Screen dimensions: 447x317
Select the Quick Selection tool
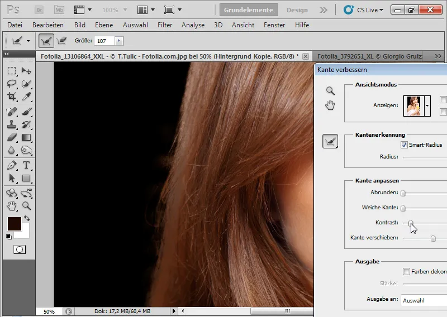[x=26, y=84]
